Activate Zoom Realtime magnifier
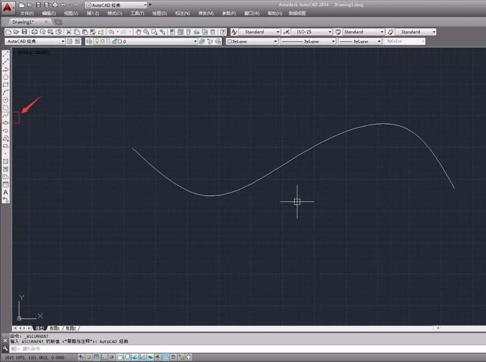 (x=146, y=32)
